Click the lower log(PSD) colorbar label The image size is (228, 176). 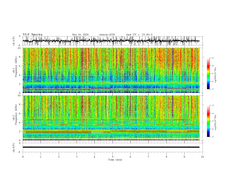pos(215,123)
